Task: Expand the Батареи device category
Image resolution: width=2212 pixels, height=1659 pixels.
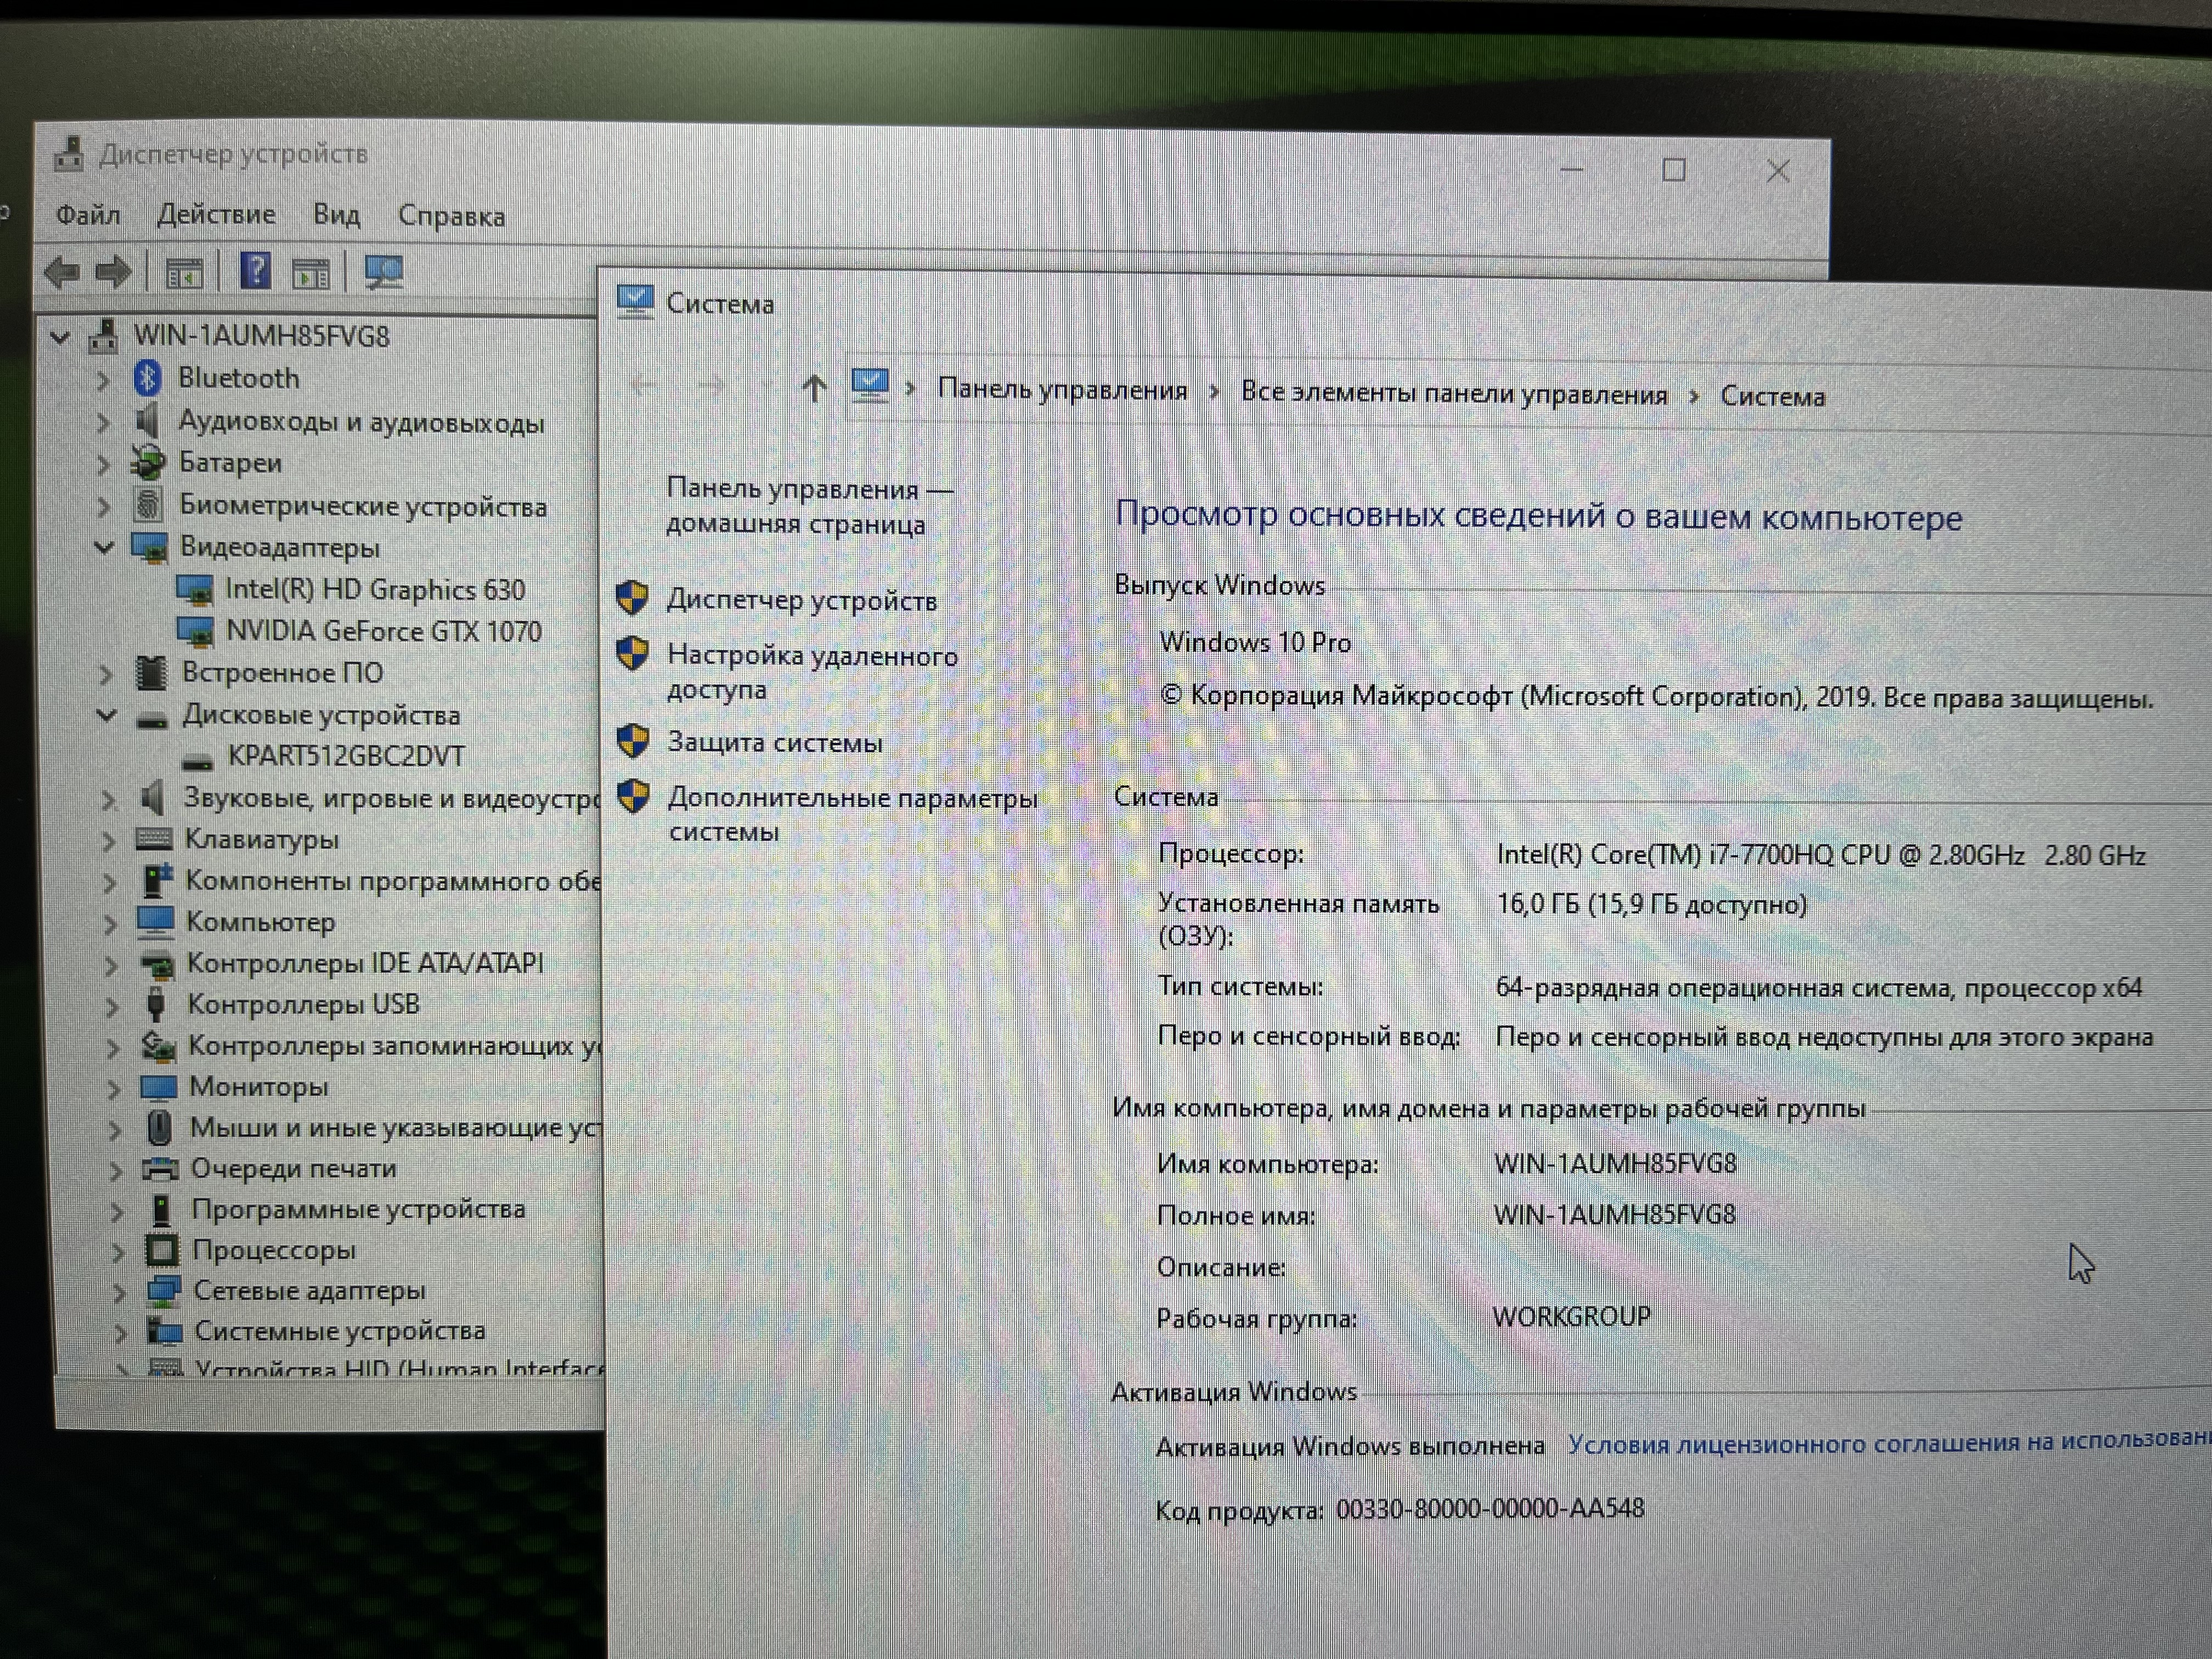Action: point(103,464)
